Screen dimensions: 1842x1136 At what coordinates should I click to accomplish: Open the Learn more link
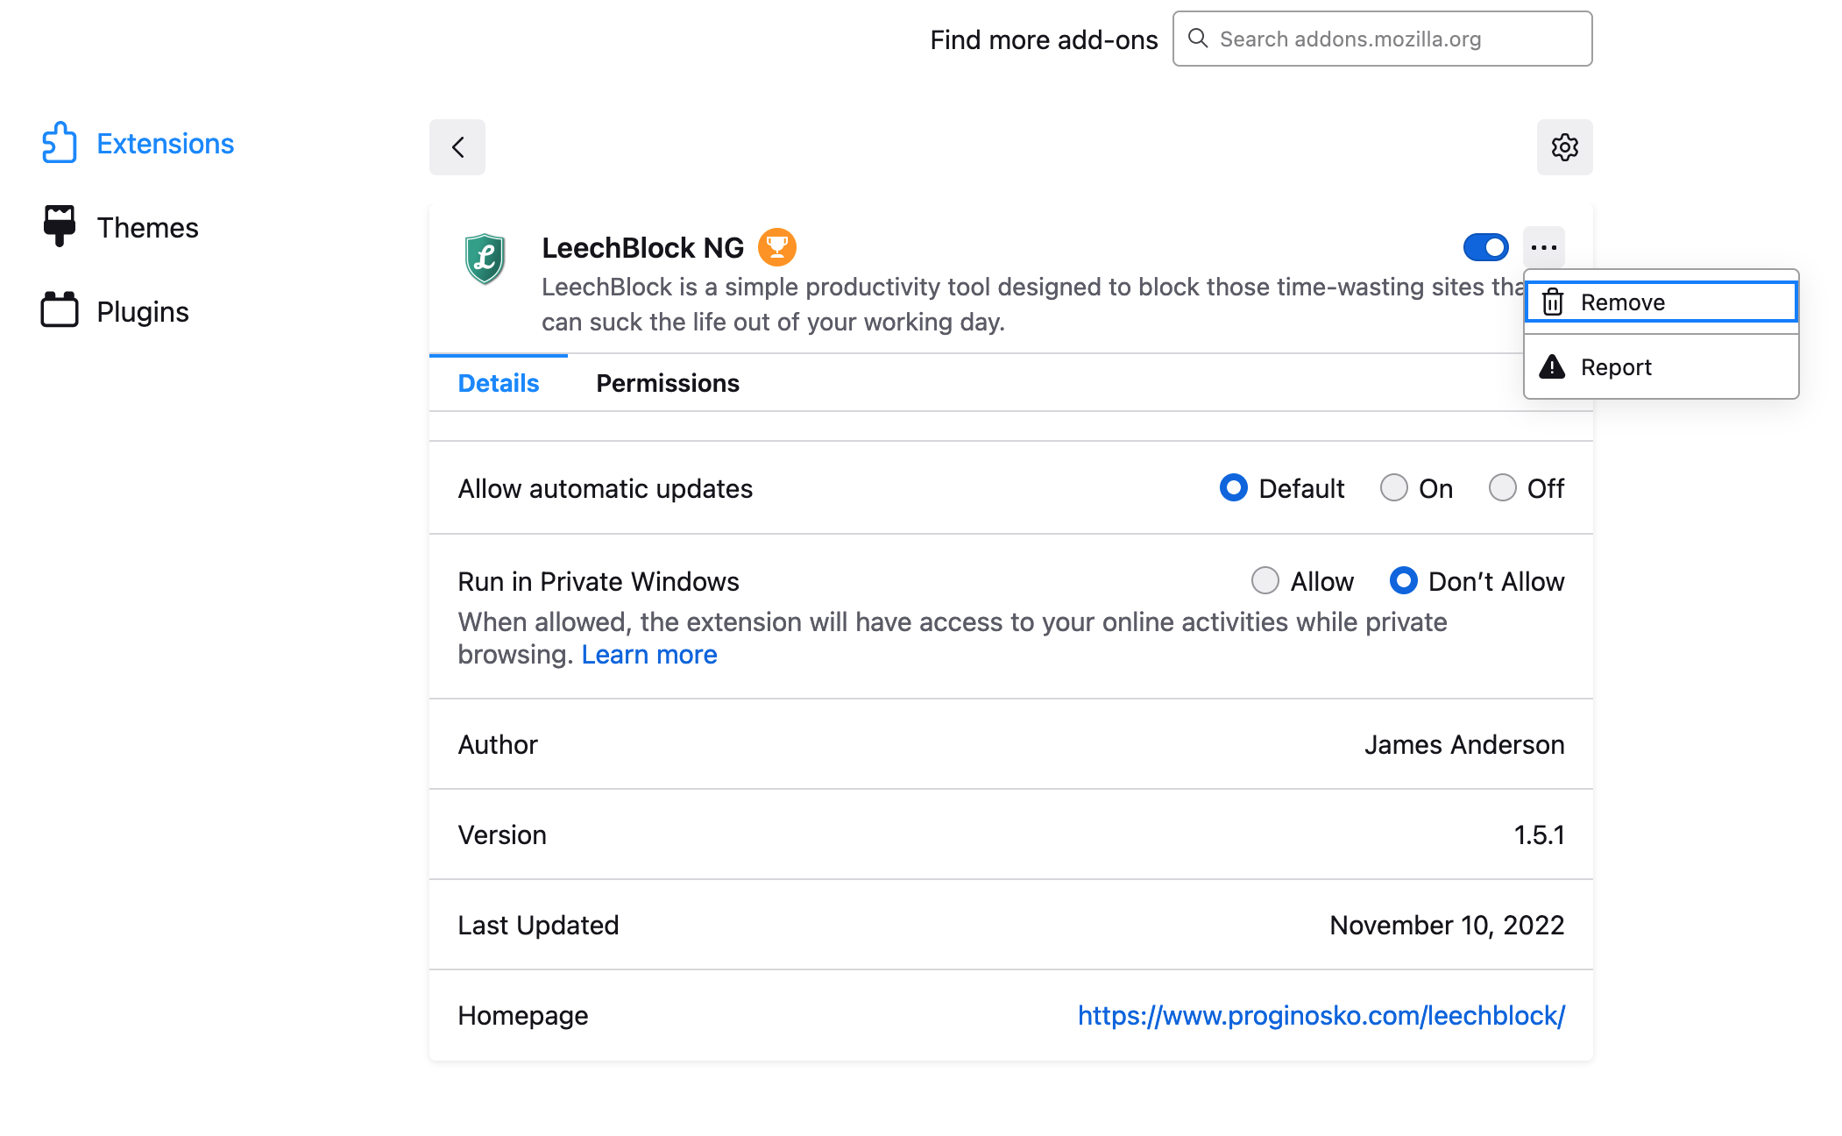(x=648, y=655)
